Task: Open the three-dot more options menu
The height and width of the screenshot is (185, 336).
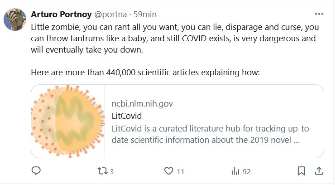Action: click(x=319, y=14)
